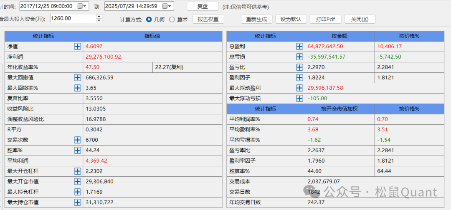The height and width of the screenshot is (210, 451).
Task: Expand the 净值 row plus icon
Action: coord(77,47)
